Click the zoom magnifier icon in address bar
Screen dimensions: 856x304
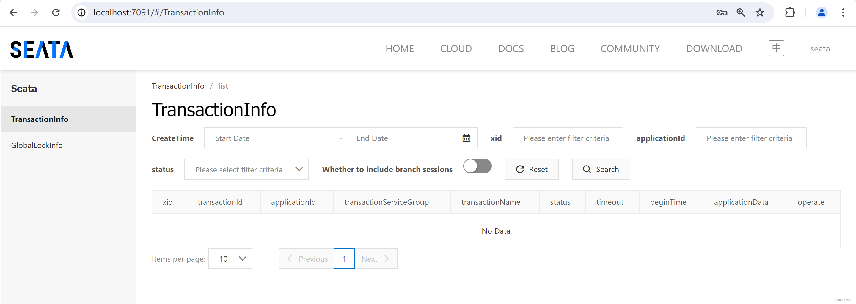(x=741, y=12)
